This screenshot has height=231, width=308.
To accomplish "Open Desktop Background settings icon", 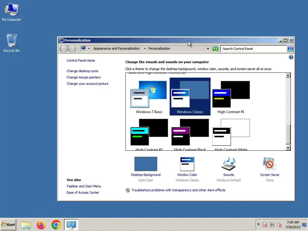I will [146, 164].
